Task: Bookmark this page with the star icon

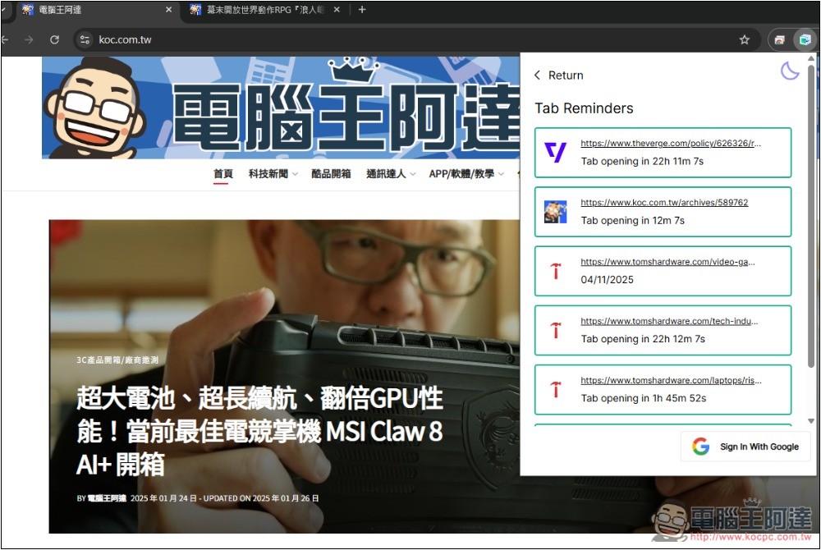Action: pyautogui.click(x=745, y=39)
